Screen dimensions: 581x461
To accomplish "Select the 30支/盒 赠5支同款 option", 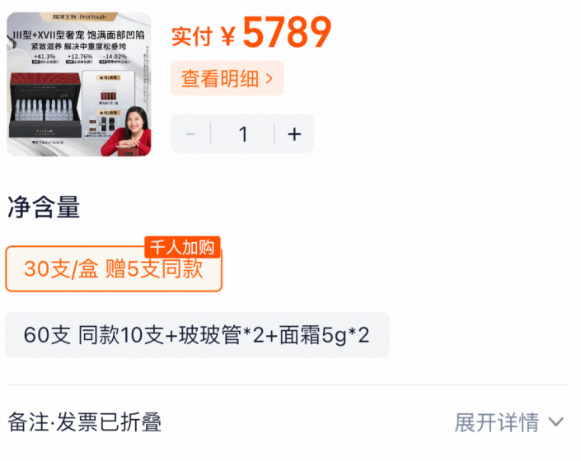I will [114, 269].
